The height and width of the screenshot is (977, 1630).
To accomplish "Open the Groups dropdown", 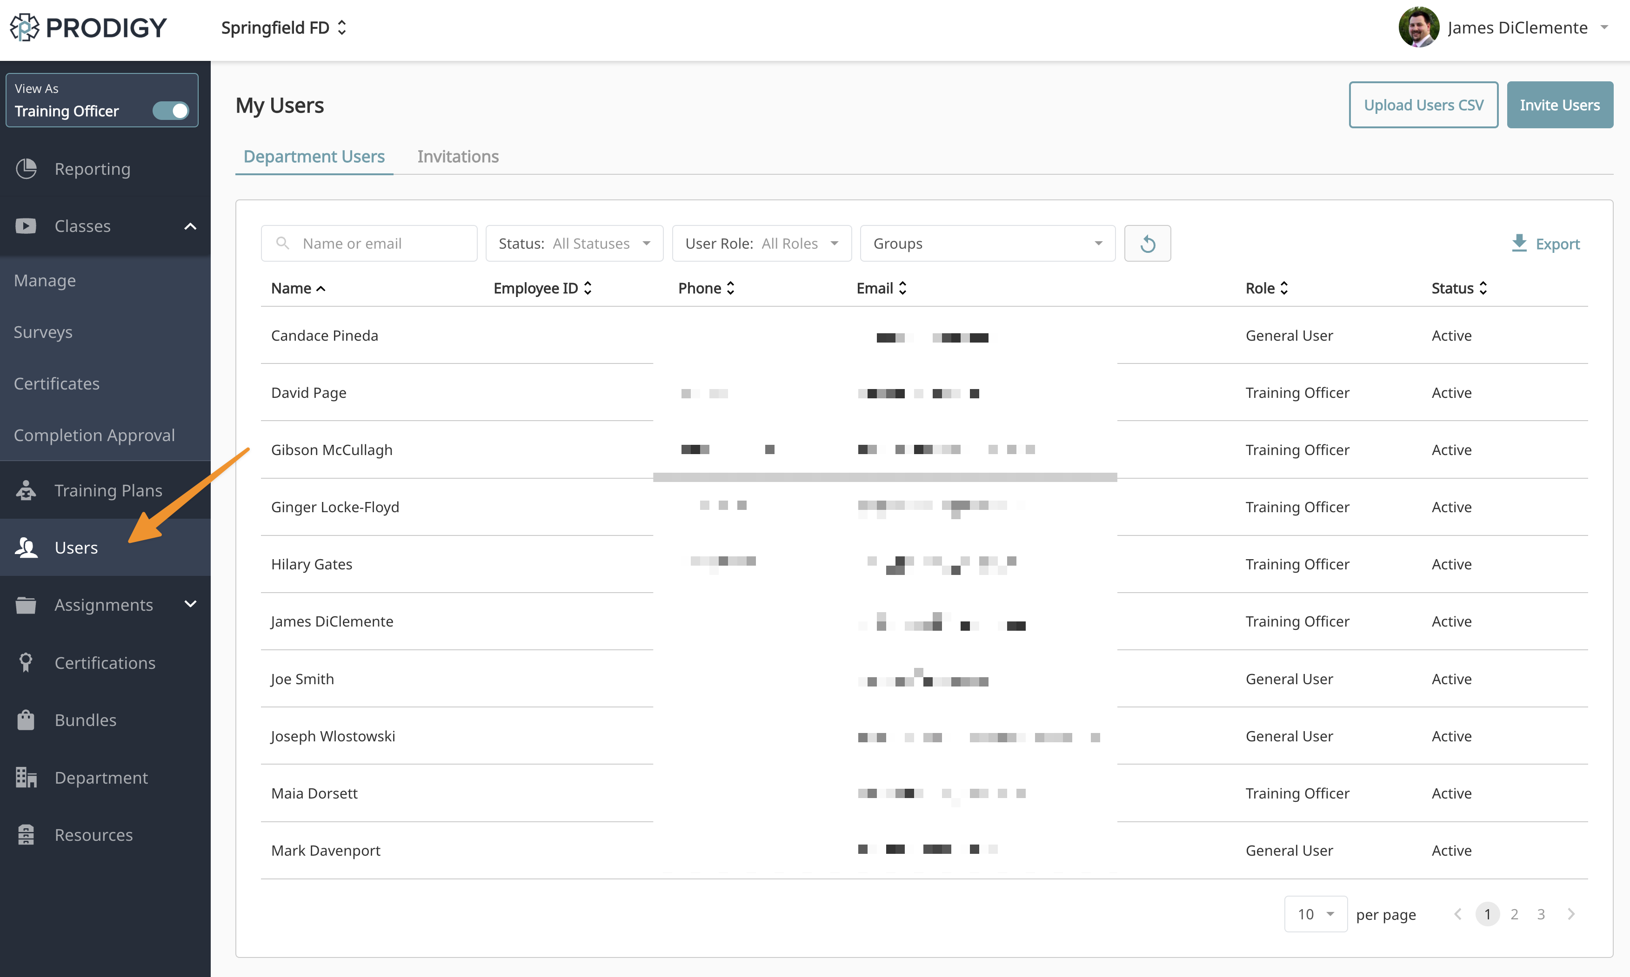I will coord(986,243).
